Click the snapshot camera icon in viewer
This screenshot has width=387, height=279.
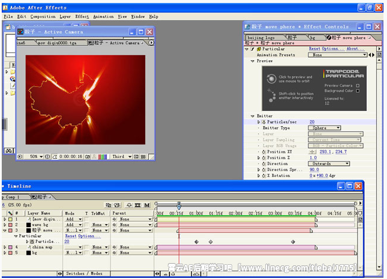tap(87, 156)
